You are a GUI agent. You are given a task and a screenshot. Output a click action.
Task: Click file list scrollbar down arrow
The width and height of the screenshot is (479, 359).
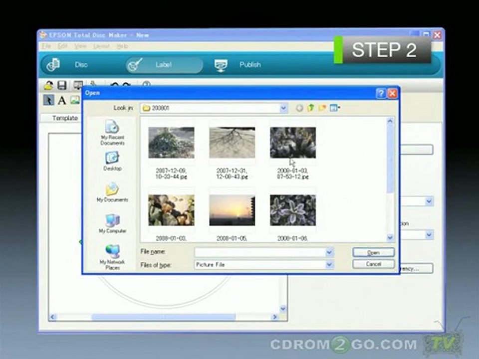click(x=390, y=237)
